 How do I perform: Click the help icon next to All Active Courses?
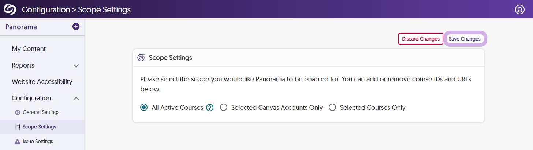point(209,108)
